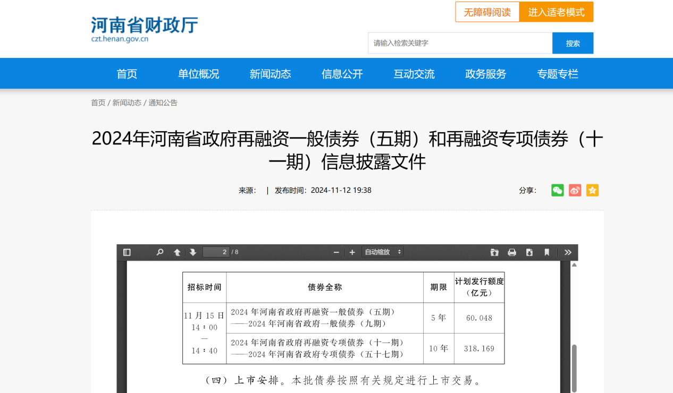Viewport: 673px width, 393px height.
Task: Enable accessibility with 无障碍阅读 button
Action: [x=487, y=12]
